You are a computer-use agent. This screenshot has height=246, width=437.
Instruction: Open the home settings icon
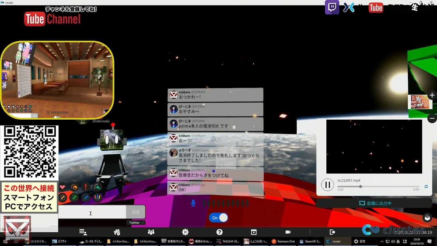pyautogui.click(x=117, y=232)
